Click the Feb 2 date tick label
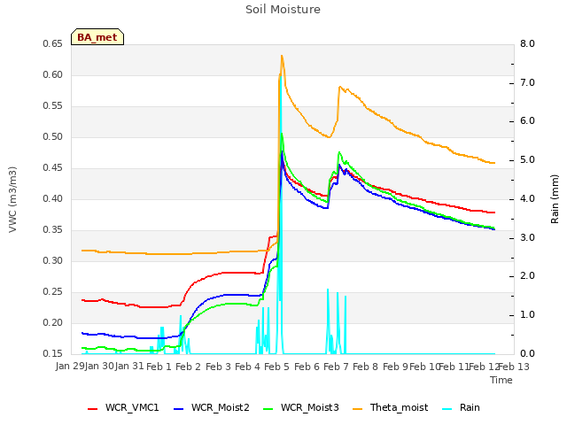The height and width of the screenshot is (425, 567). click(188, 367)
